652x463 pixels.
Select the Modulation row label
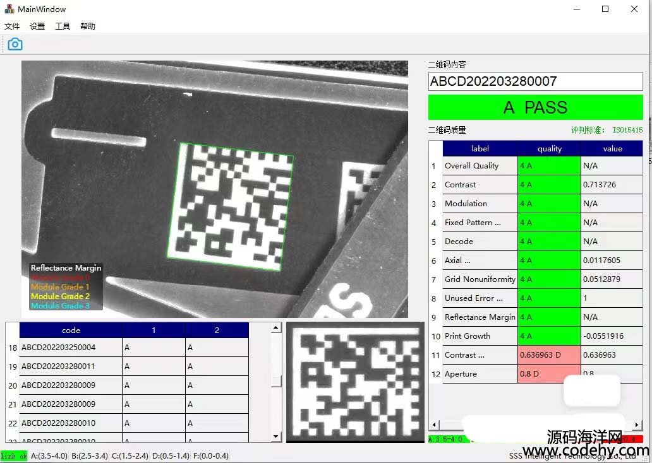pyautogui.click(x=466, y=204)
